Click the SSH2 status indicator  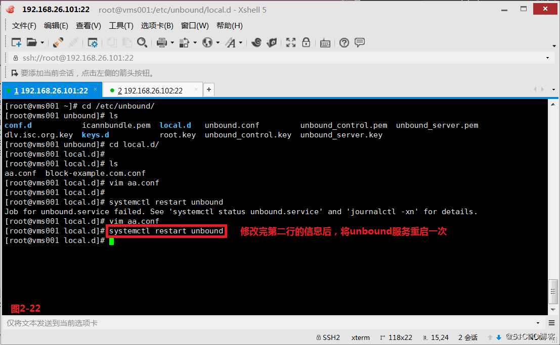pos(328,337)
